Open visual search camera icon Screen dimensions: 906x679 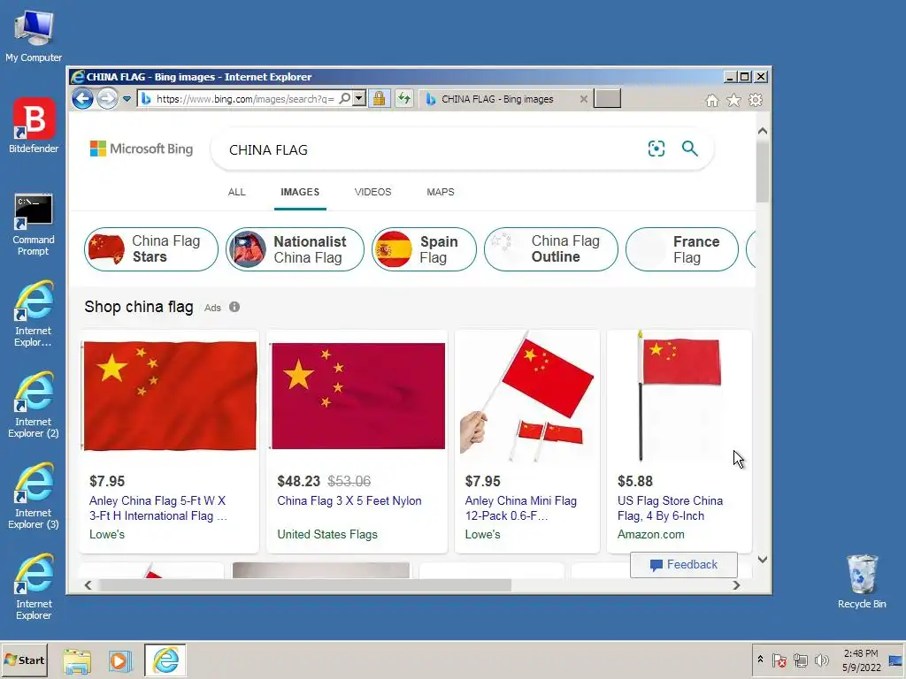point(656,149)
